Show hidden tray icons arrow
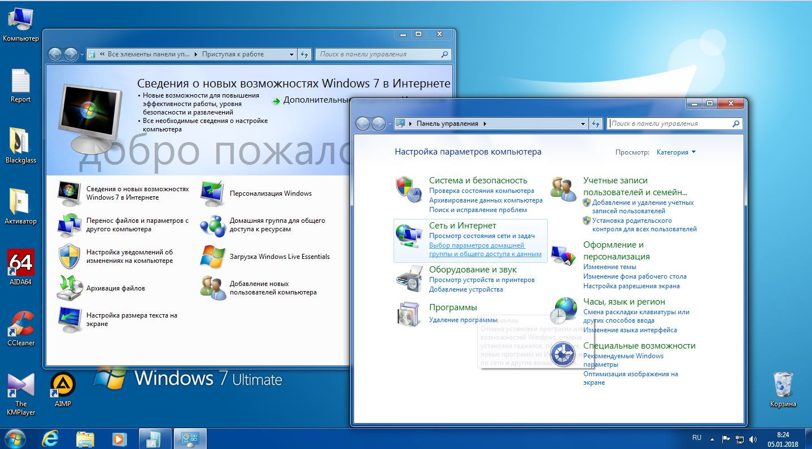 [x=714, y=439]
